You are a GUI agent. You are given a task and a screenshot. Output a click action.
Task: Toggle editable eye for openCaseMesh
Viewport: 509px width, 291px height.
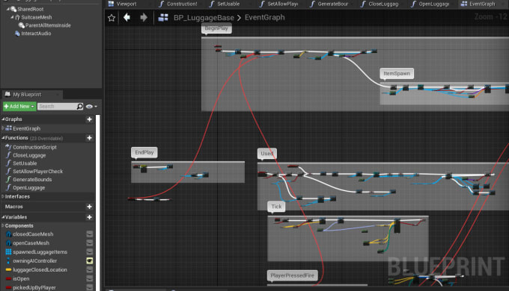(90, 243)
